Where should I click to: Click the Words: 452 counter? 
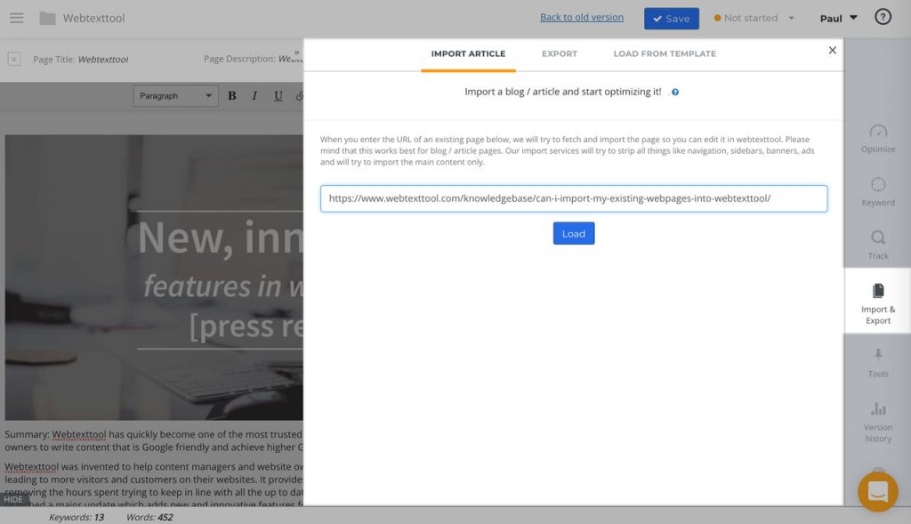[149, 517]
